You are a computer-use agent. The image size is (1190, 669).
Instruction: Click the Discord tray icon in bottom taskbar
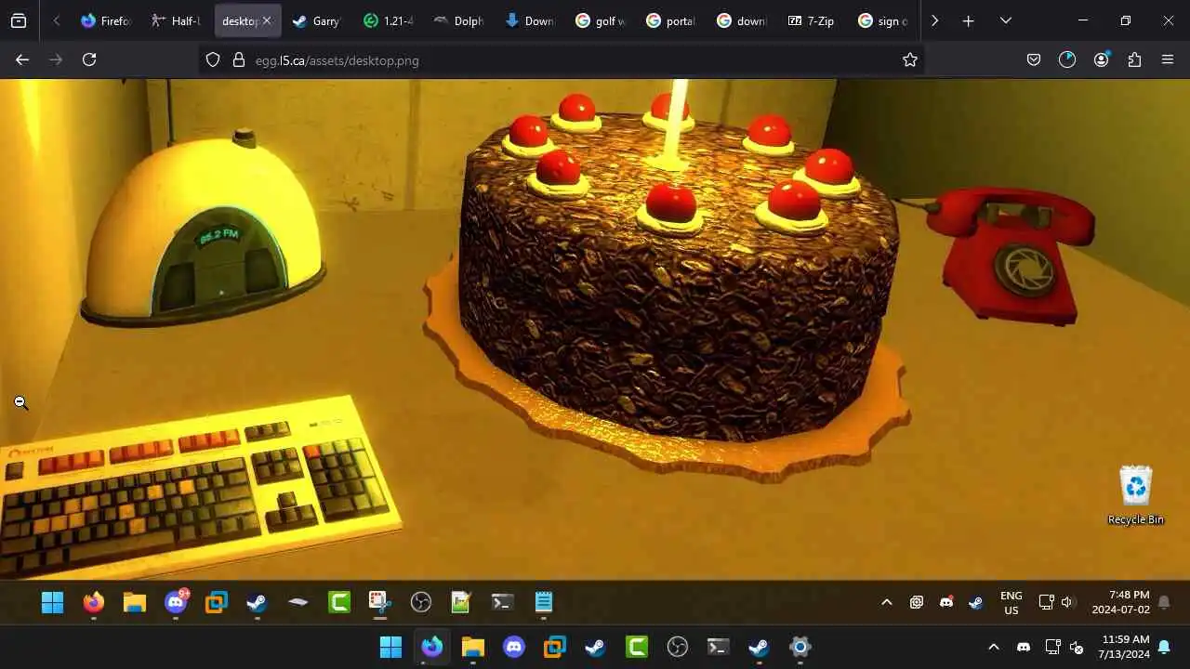click(1024, 647)
